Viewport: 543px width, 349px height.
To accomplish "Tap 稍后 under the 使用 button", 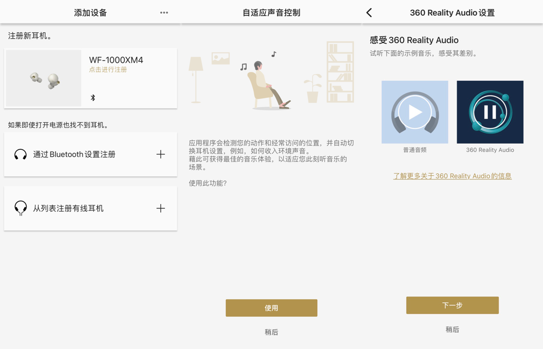I will click(x=271, y=332).
